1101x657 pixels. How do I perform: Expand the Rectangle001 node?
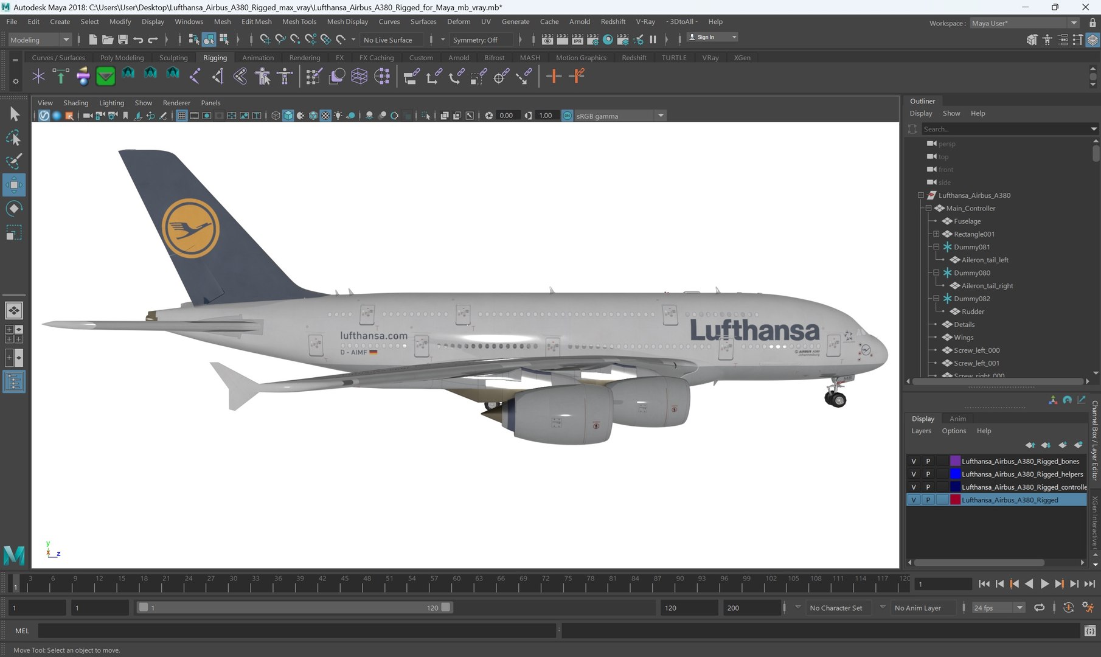[936, 234]
